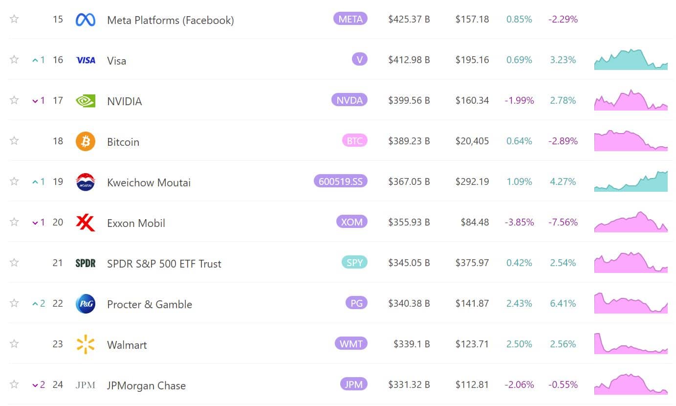Favorite Visa with the star

coord(14,60)
